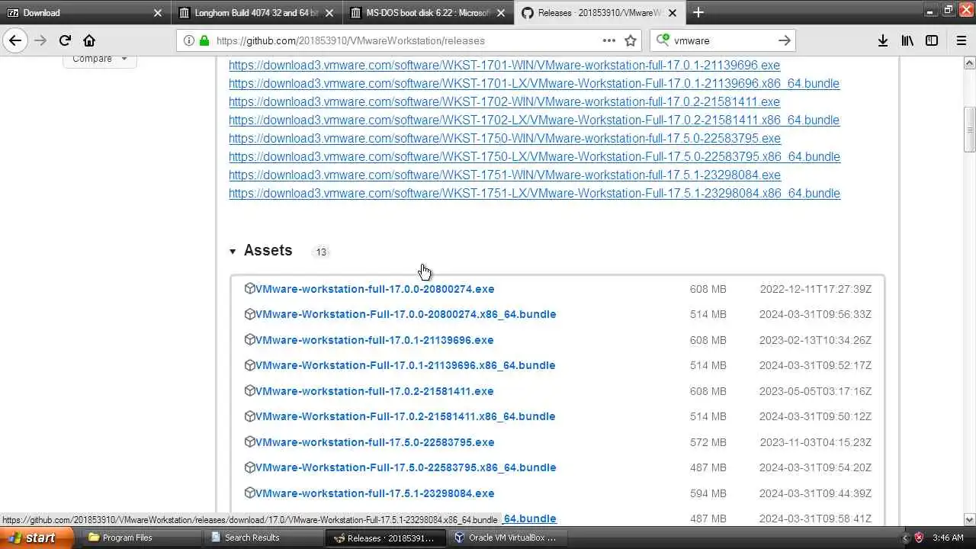Screen dimensions: 976x549
Task: Click the forward navigation arrow
Action: point(40,40)
